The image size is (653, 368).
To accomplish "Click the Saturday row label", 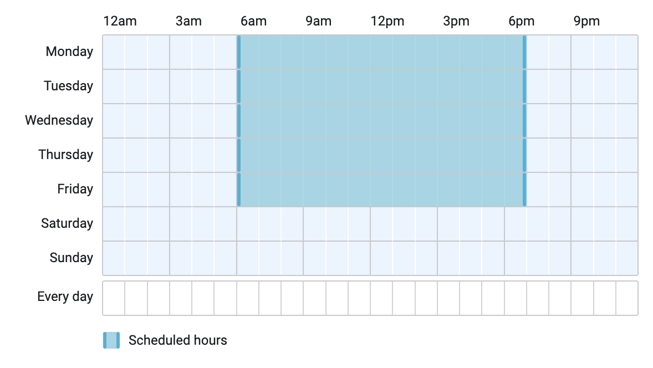I will pyautogui.click(x=67, y=223).
